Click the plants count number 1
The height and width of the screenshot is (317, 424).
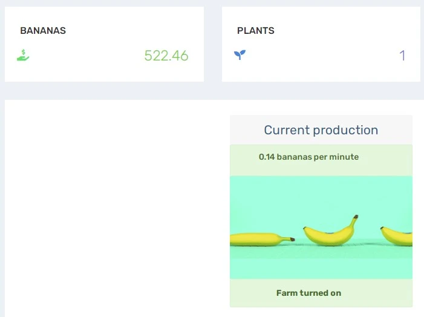(402, 56)
